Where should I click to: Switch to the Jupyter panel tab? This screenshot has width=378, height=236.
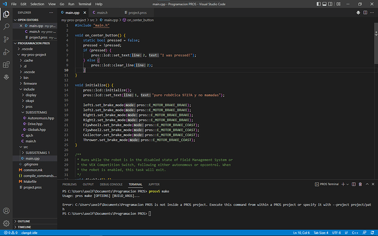154,185
